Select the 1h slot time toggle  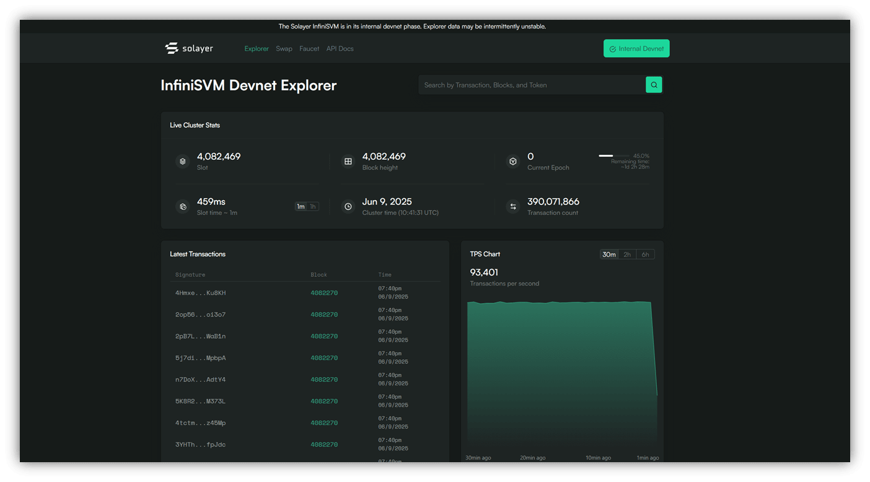click(x=313, y=206)
